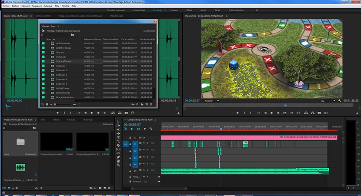
Task: Solo audio track A1
Action: point(147,143)
